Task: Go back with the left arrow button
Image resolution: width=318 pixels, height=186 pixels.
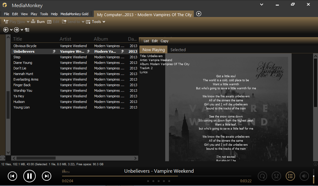Action: (6, 30)
